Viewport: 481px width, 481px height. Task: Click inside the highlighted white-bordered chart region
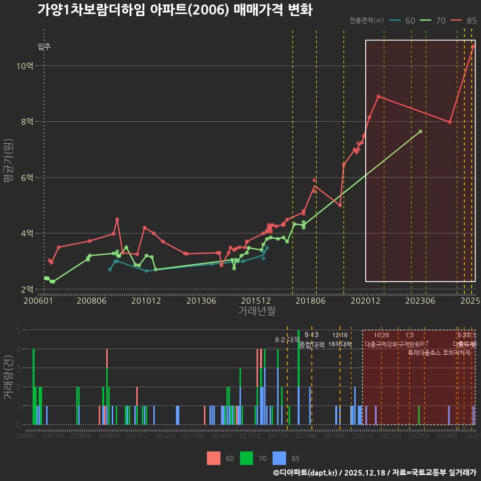[421, 160]
